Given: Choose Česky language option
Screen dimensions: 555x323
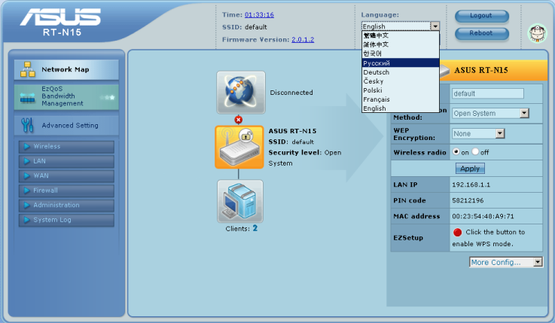Looking at the screenshot, I should [401, 81].
